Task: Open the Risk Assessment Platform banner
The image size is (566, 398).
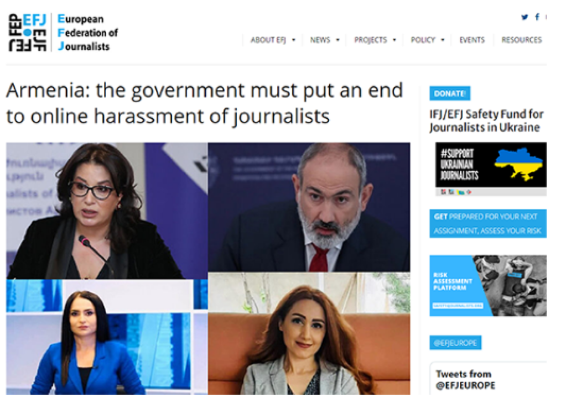Action: point(487,286)
